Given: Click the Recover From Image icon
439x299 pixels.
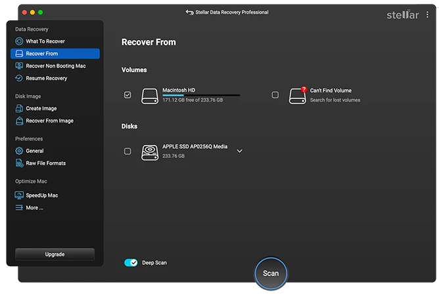Looking at the screenshot, I should (19, 121).
